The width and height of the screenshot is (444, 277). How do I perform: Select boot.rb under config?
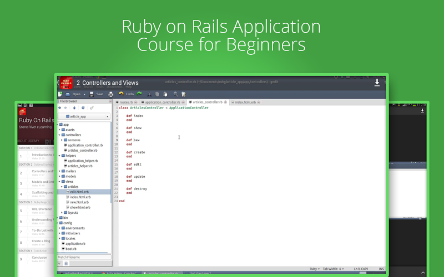click(x=71, y=249)
